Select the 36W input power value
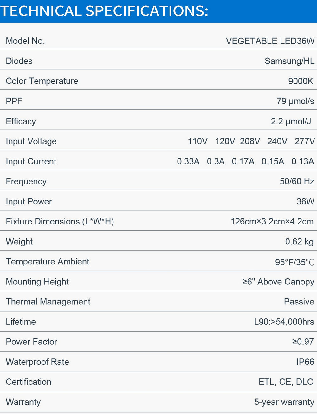The height and width of the screenshot is (414, 317). [x=306, y=201]
